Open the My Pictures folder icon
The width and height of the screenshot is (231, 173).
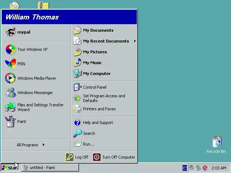tap(78, 52)
